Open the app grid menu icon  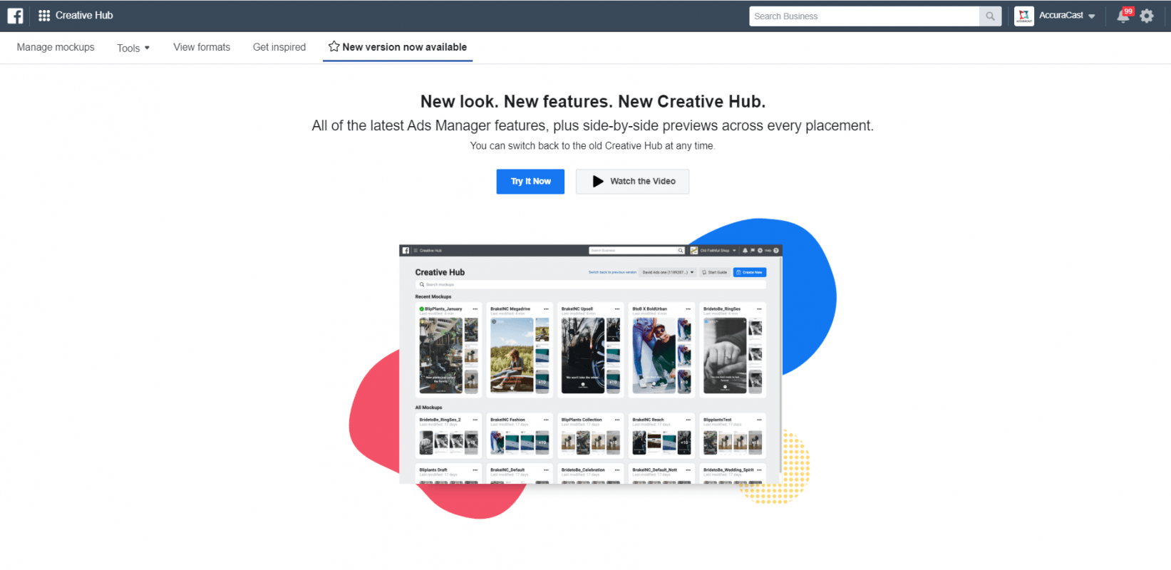[x=44, y=16]
